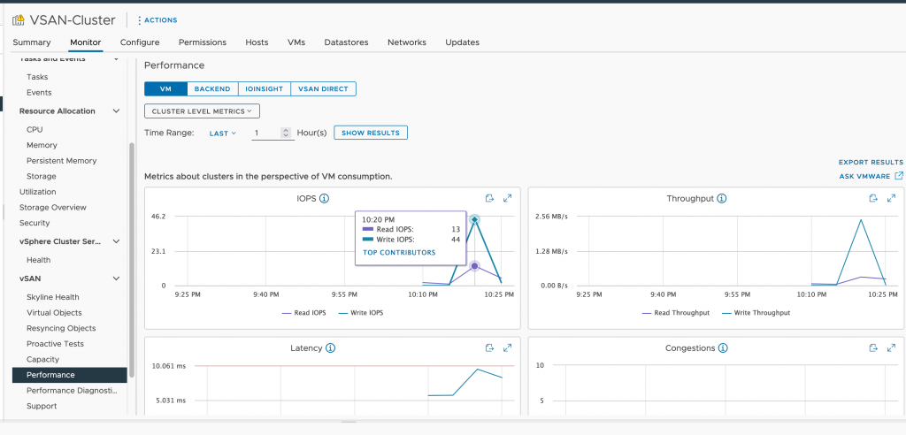Click the left navigation scrollbar
The image size is (906, 435).
tap(132, 260)
